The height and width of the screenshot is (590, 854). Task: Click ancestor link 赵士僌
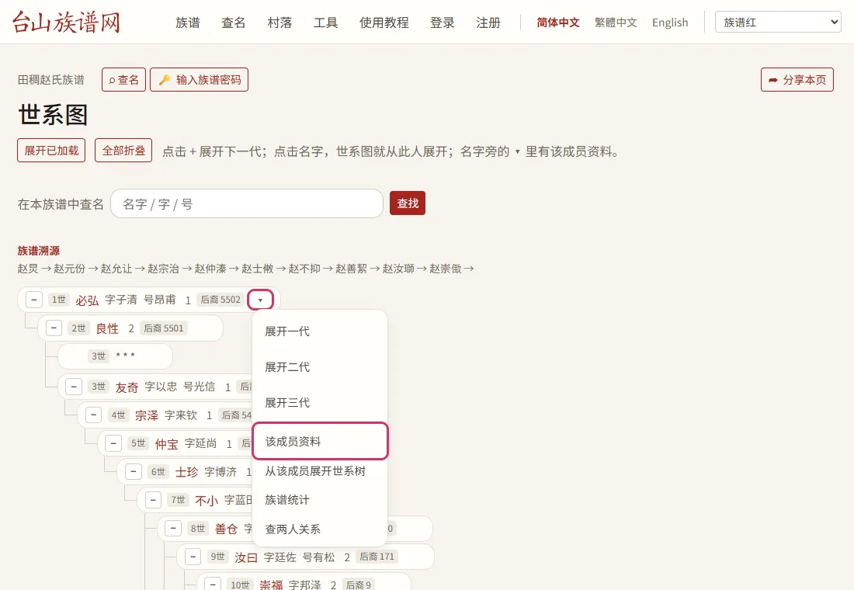pos(258,269)
